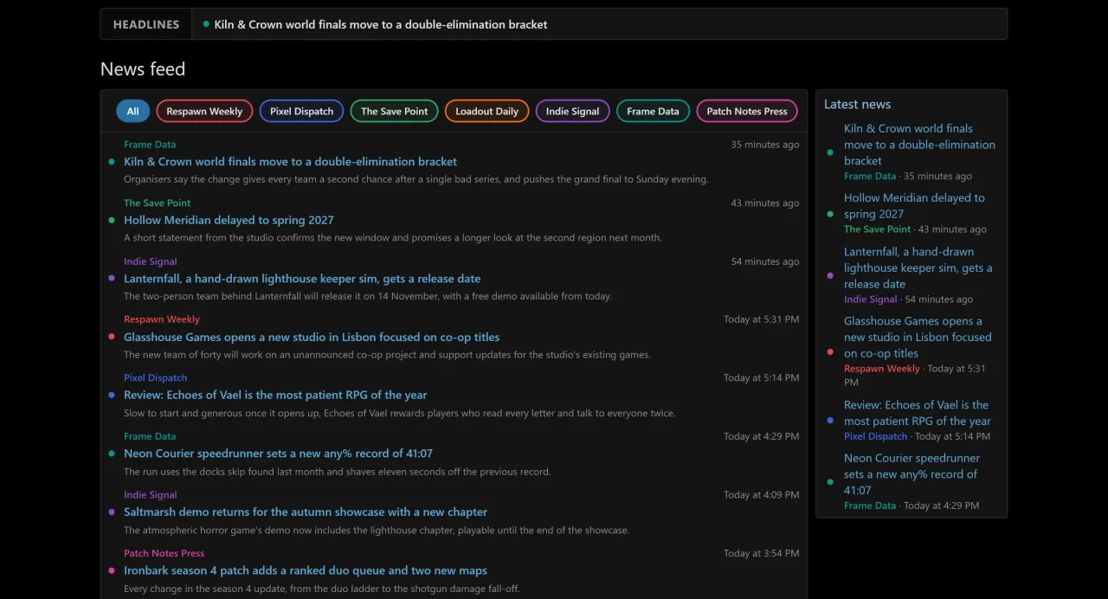Select the All filter pill
Screen dimensions: 1108x599
tap(132, 111)
